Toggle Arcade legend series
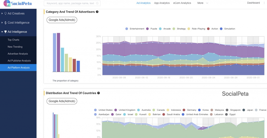 [165, 29]
